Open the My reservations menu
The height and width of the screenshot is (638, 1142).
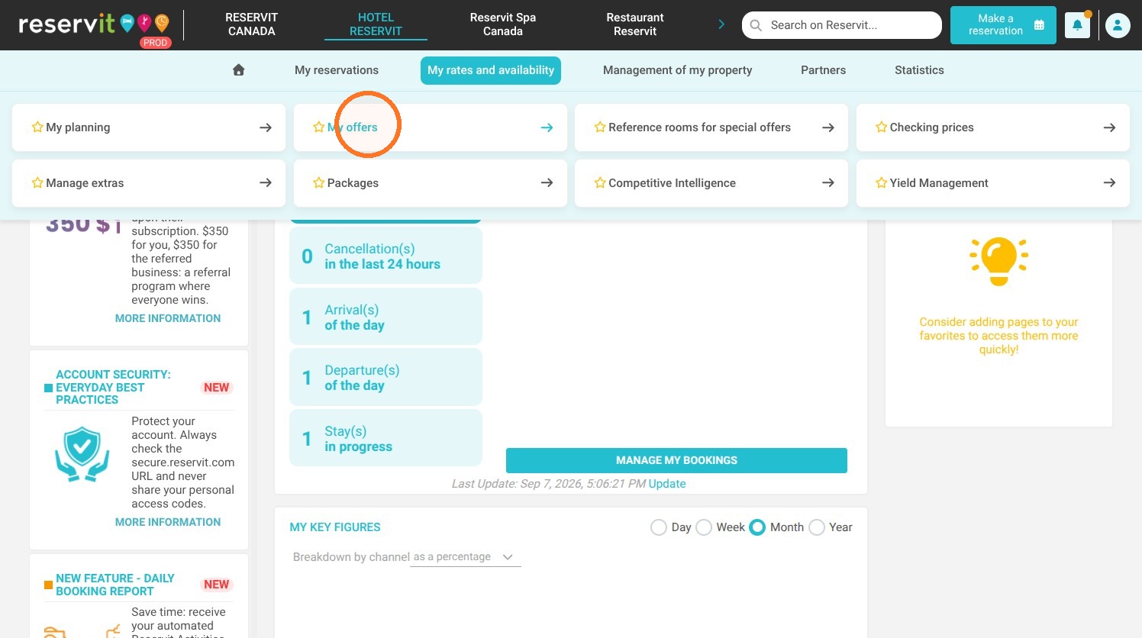tap(337, 70)
